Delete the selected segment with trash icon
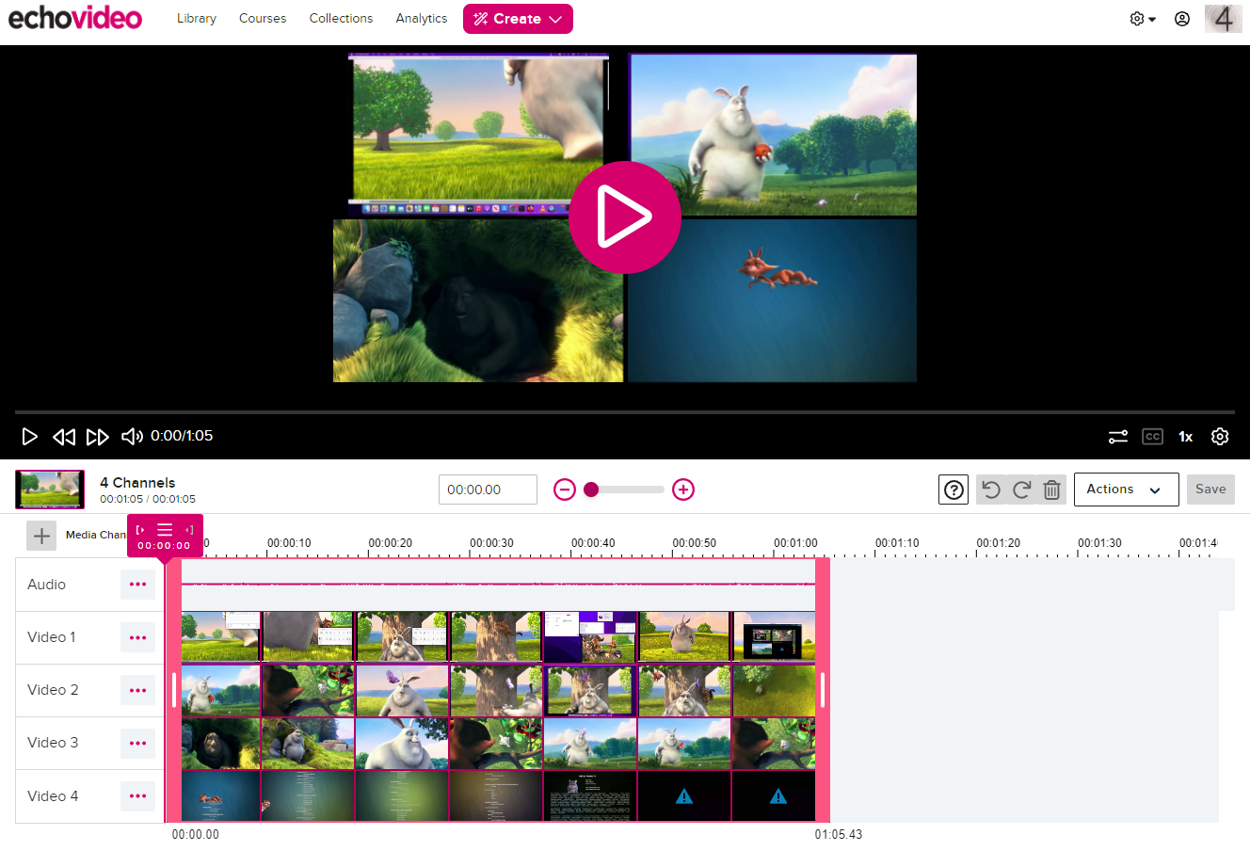 [1051, 490]
